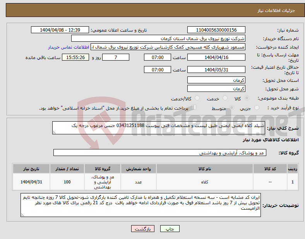305x239 pixels.
Task: Click the اطلاعات کالاهای مورد نیاز heading
Action: 271,140
